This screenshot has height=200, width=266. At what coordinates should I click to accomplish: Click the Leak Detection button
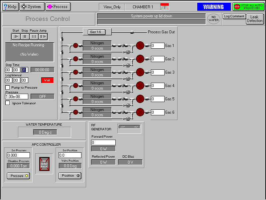(x=255, y=19)
